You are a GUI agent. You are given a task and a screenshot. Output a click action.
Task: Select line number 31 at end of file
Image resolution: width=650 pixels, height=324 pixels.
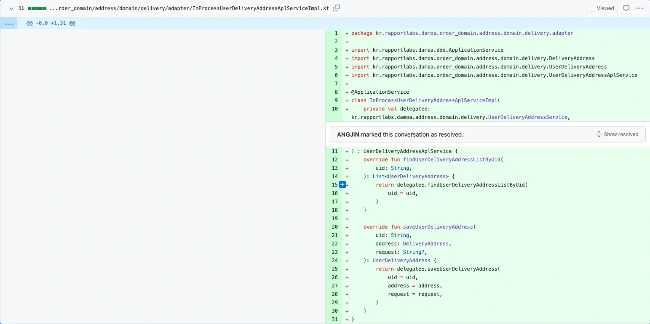coord(335,319)
